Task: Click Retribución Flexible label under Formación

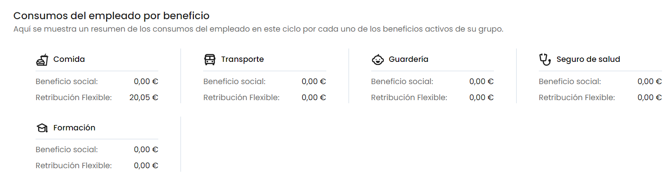Action: click(x=73, y=166)
